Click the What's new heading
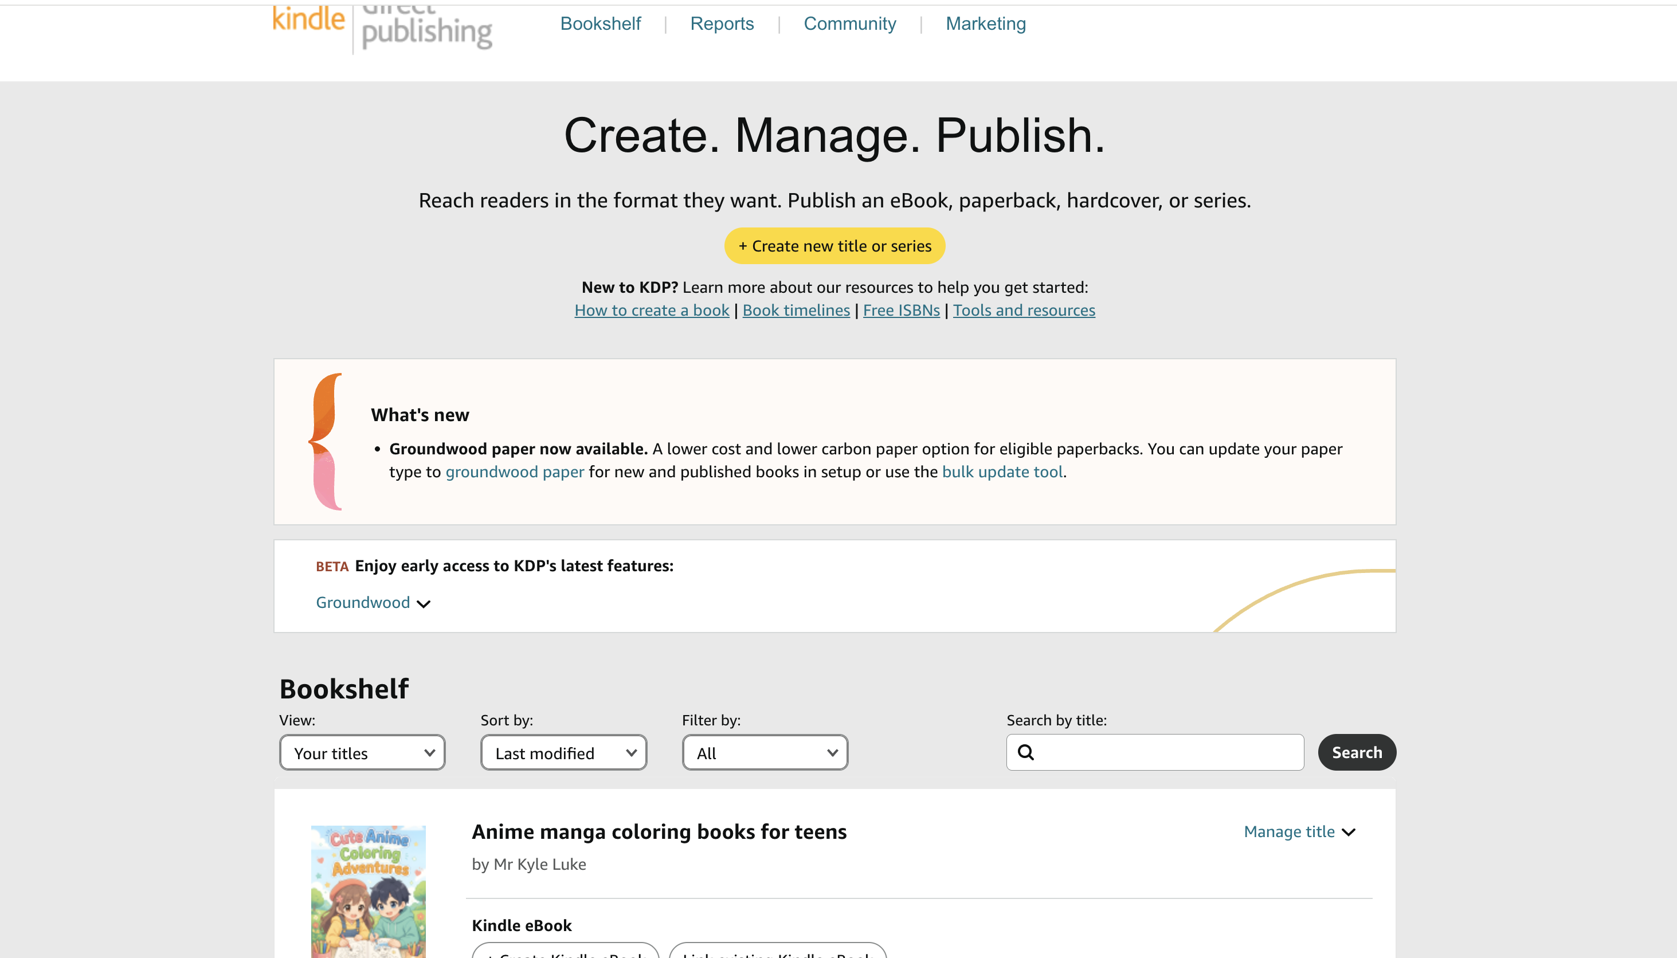The height and width of the screenshot is (958, 1677). click(420, 414)
